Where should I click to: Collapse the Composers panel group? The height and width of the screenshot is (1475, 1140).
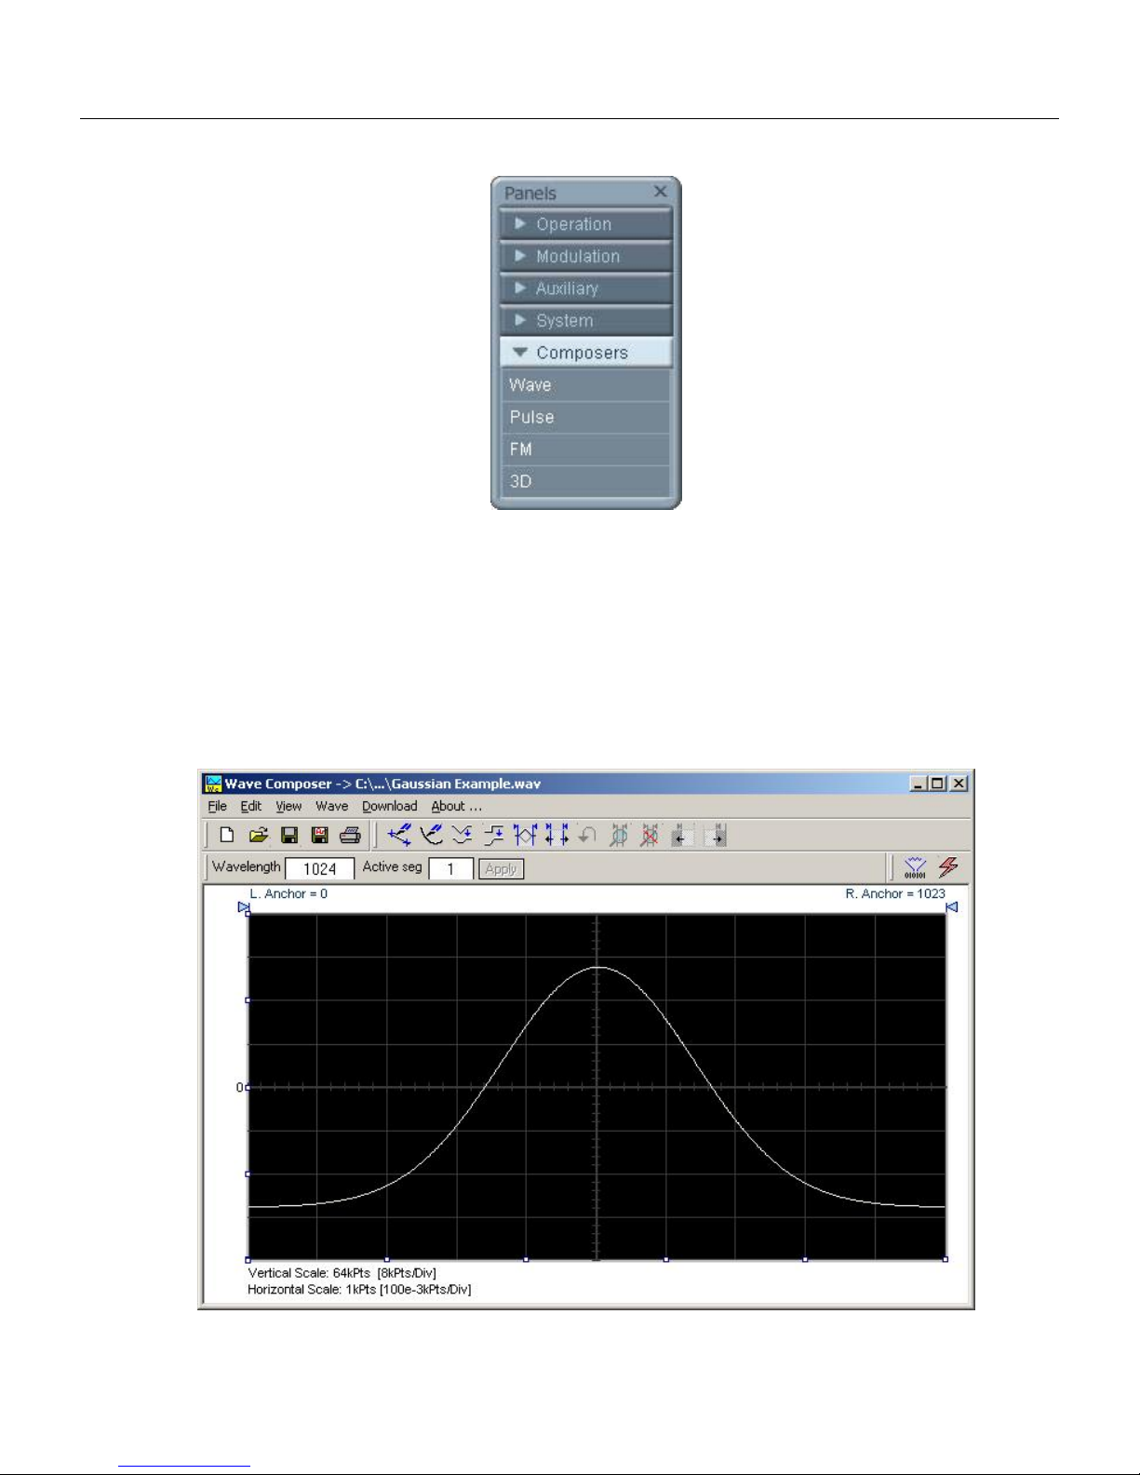[x=585, y=353]
